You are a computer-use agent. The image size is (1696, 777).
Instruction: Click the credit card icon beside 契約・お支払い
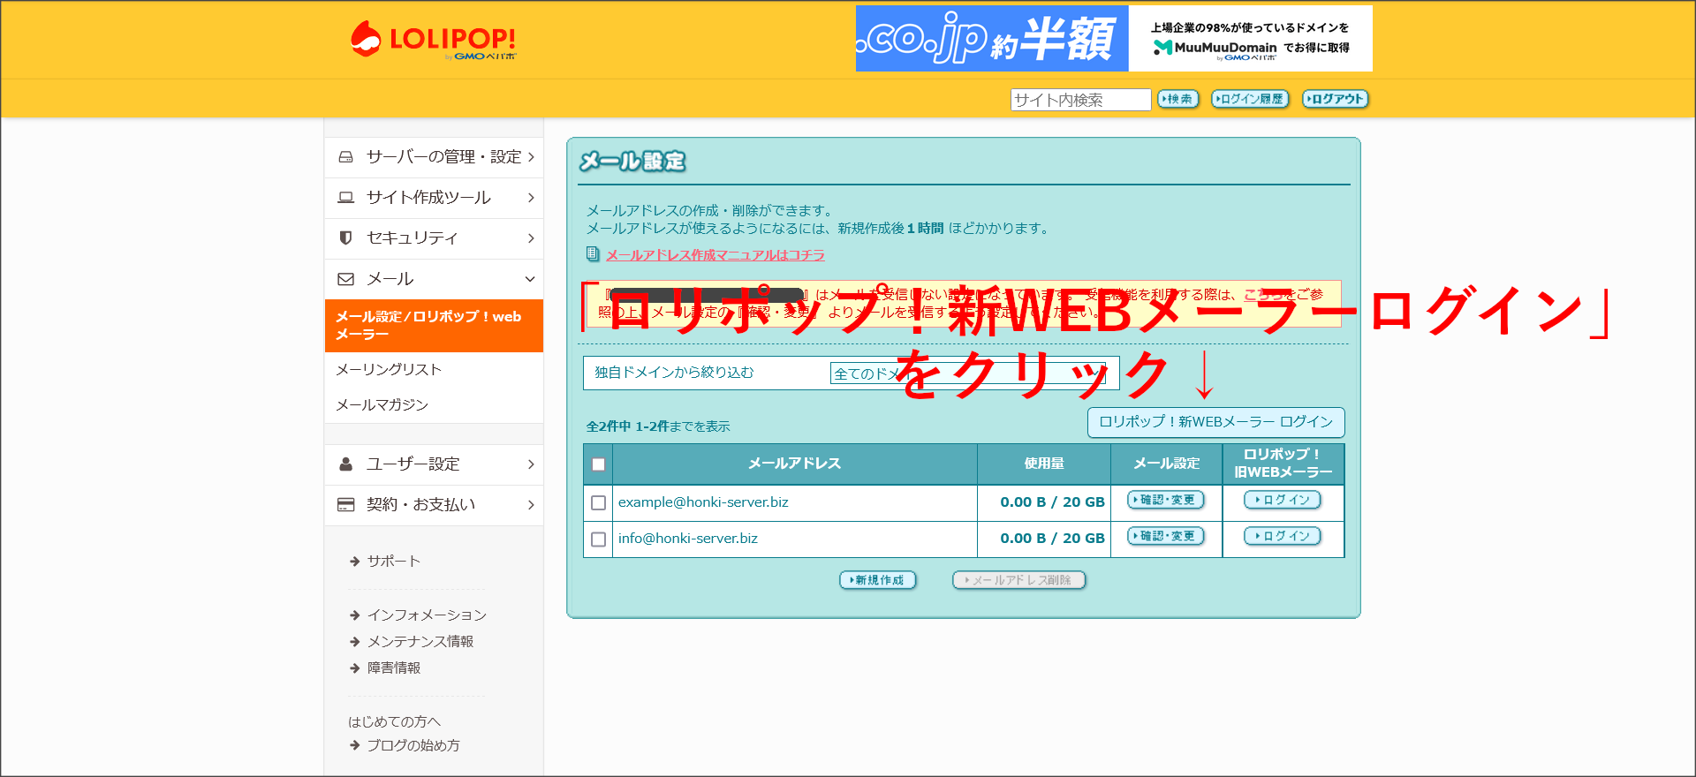coord(346,505)
